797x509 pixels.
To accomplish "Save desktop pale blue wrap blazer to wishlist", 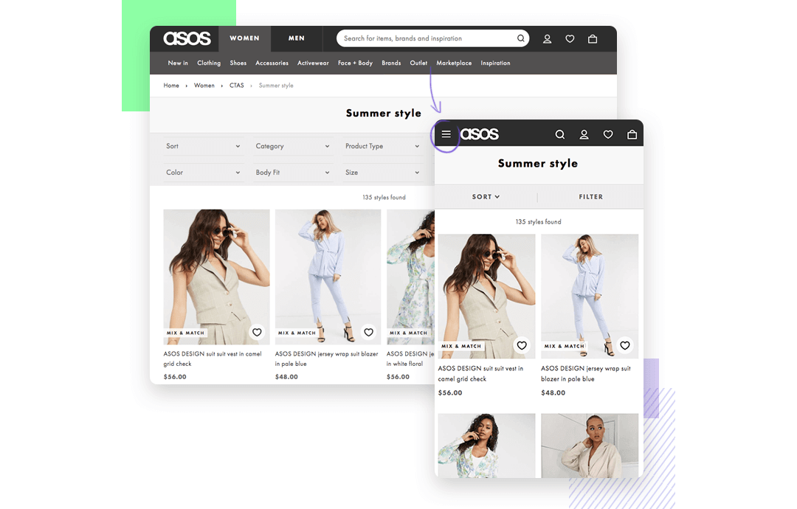I will (368, 332).
